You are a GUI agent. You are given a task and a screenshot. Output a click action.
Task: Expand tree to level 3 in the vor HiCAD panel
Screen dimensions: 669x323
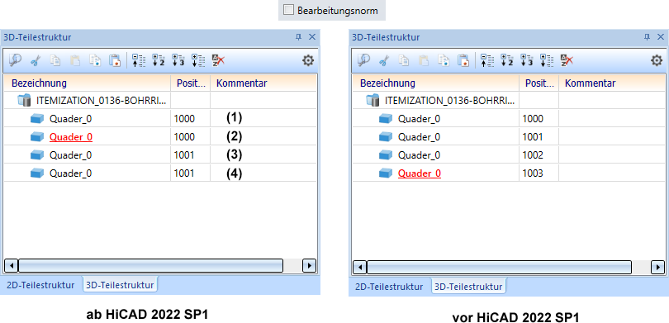527,60
